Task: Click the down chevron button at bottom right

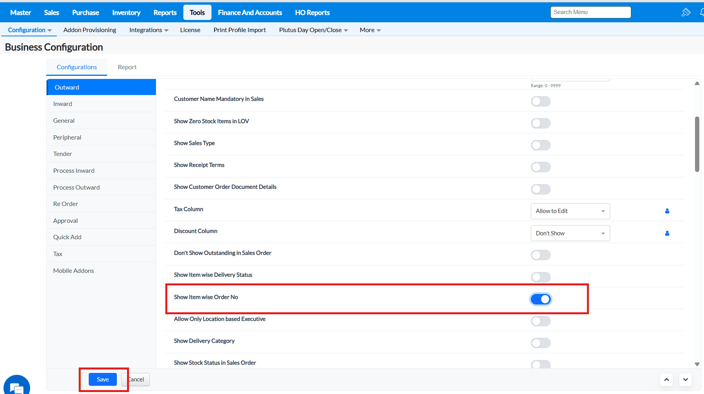Action: (x=685, y=380)
